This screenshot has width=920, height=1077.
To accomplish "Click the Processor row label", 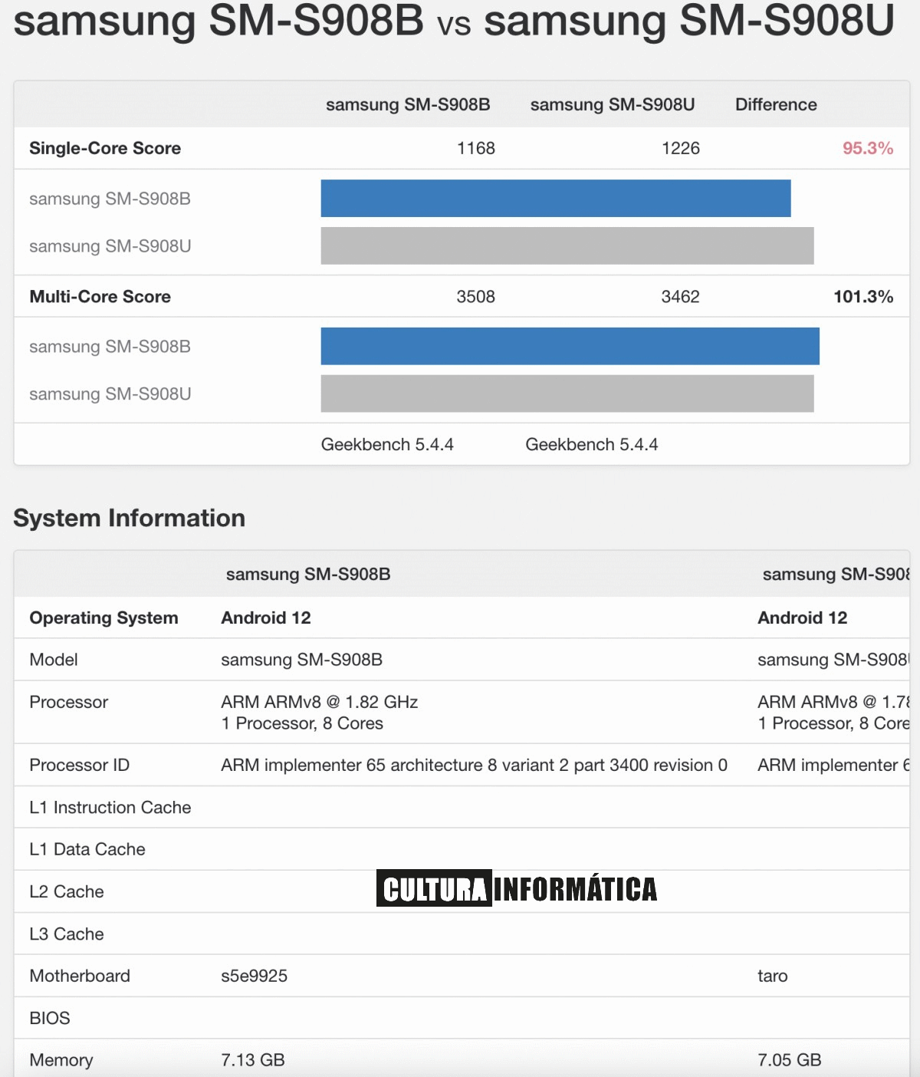I will [69, 702].
